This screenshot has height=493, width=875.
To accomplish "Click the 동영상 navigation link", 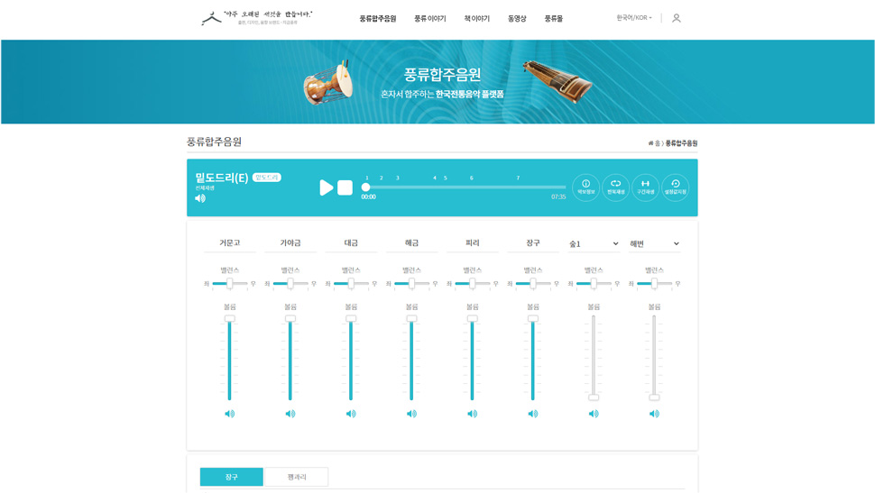I will pyautogui.click(x=517, y=18).
